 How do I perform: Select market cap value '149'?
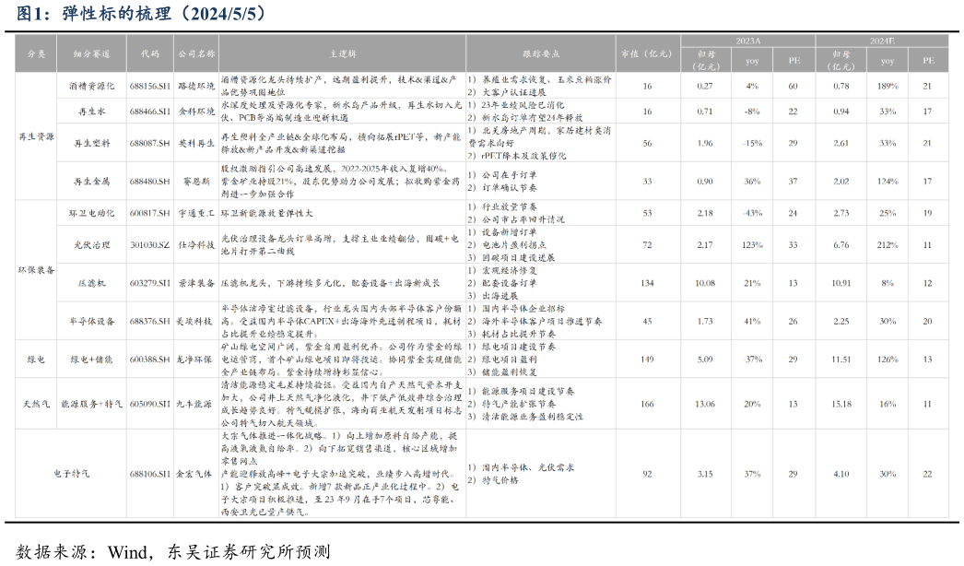tap(647, 360)
